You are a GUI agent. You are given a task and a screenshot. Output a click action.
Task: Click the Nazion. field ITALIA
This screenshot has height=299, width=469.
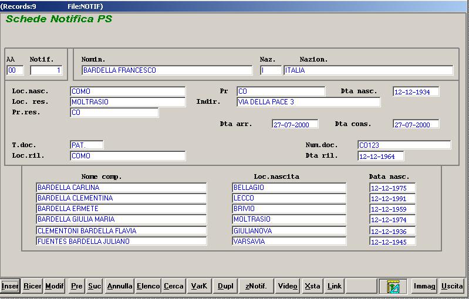[x=368, y=70]
